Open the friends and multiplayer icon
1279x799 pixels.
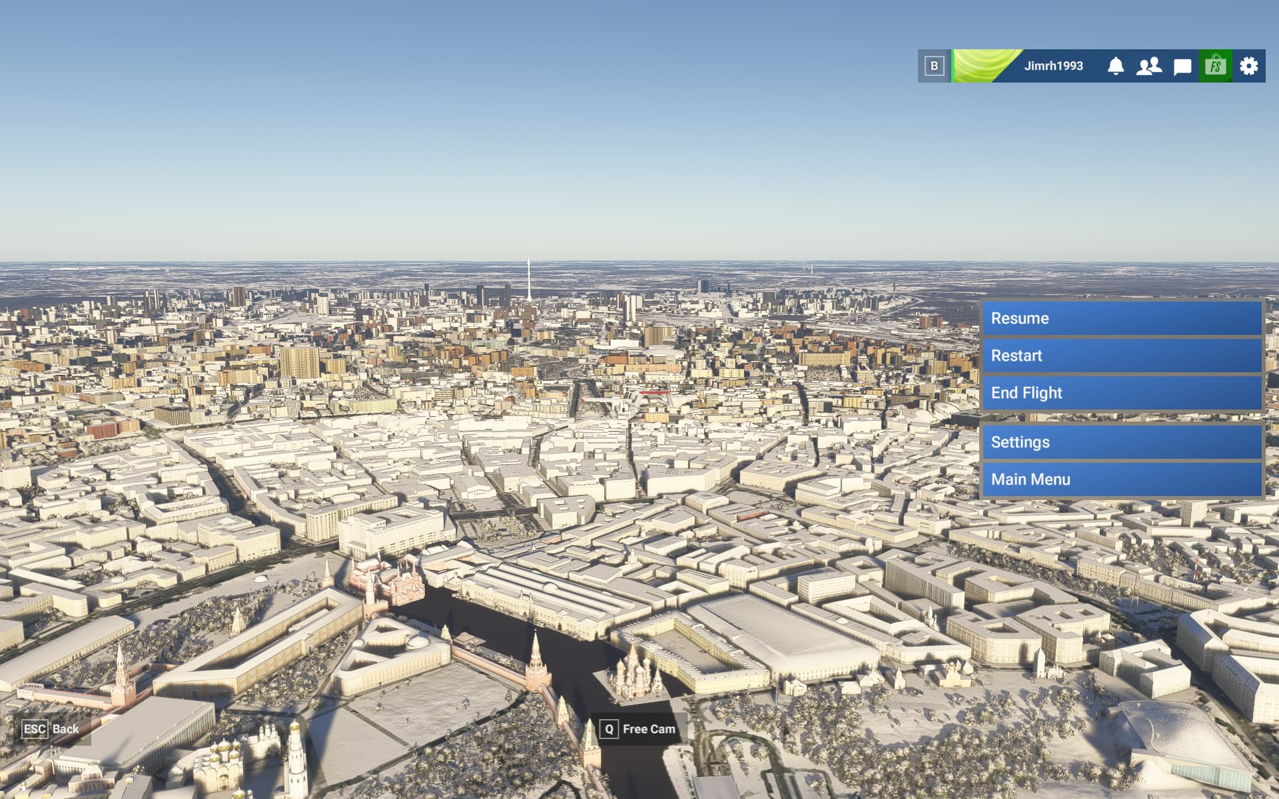[1148, 66]
